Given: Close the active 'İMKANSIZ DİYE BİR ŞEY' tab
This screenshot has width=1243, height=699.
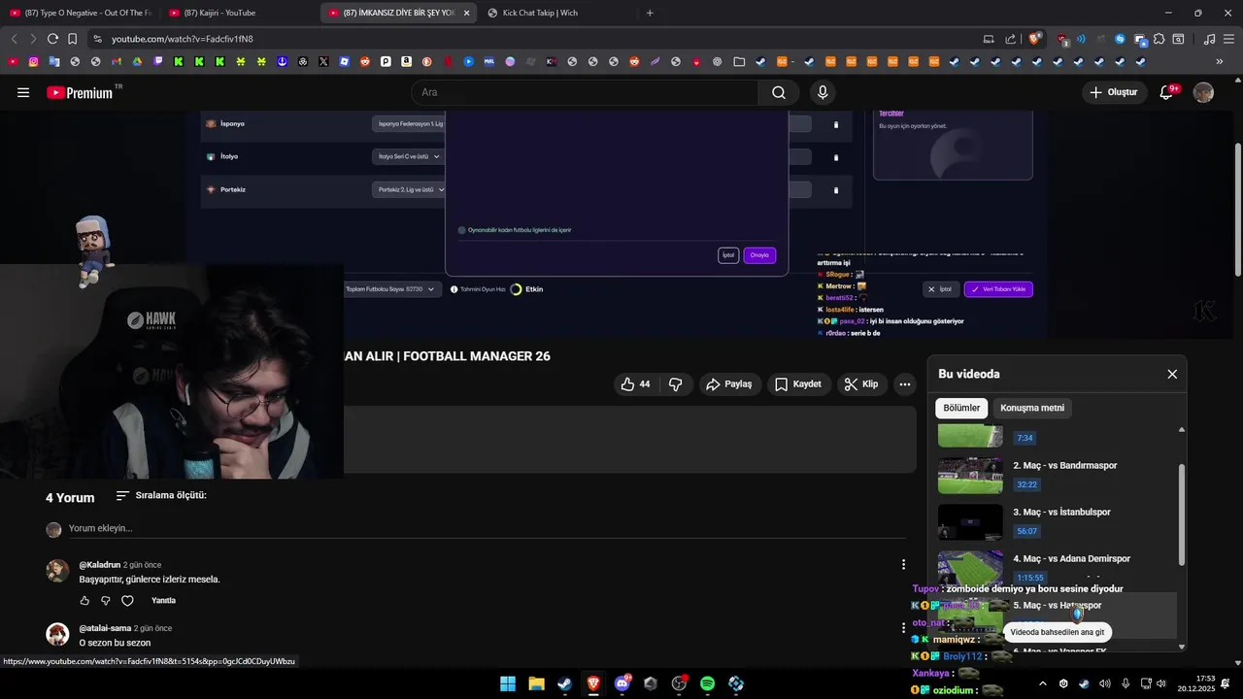Looking at the screenshot, I should coord(467,13).
